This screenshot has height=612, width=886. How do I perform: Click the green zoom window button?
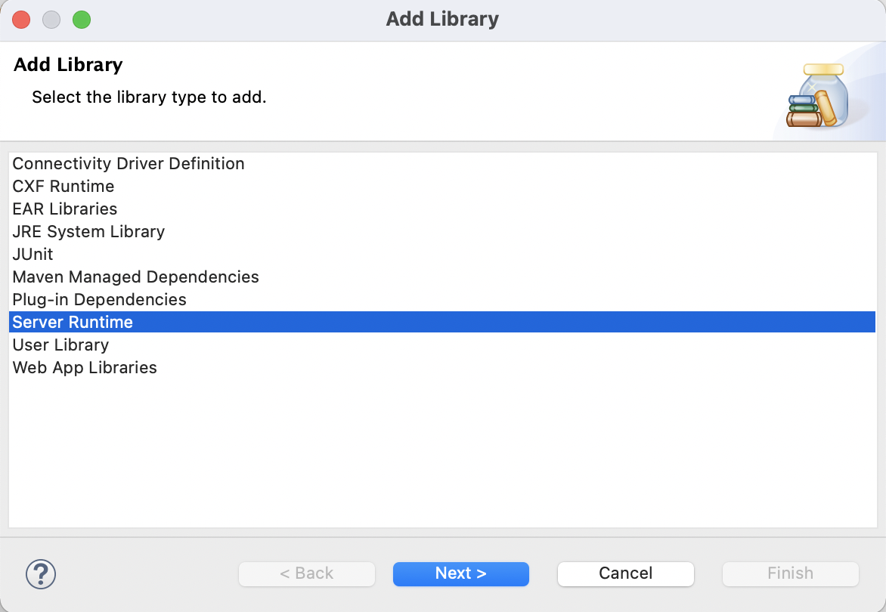pos(82,19)
